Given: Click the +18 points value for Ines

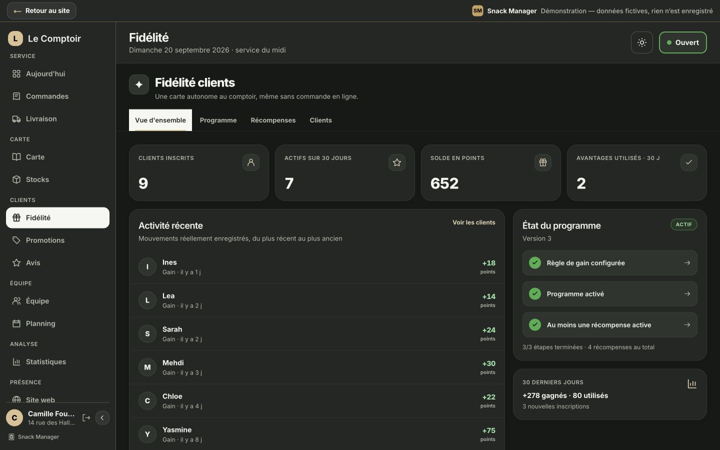Looking at the screenshot, I should pos(488,263).
